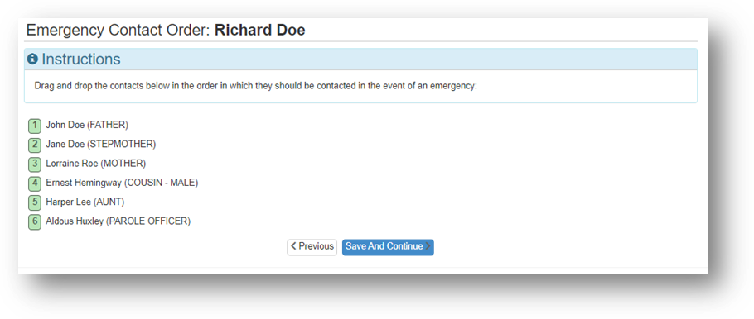The height and width of the screenshot is (319, 754).
Task: Select the number 2 order badge
Action: [35, 145]
